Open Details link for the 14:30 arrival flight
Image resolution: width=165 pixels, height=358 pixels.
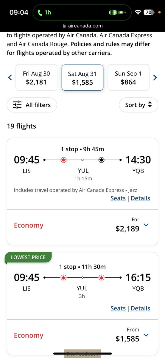tap(141, 198)
